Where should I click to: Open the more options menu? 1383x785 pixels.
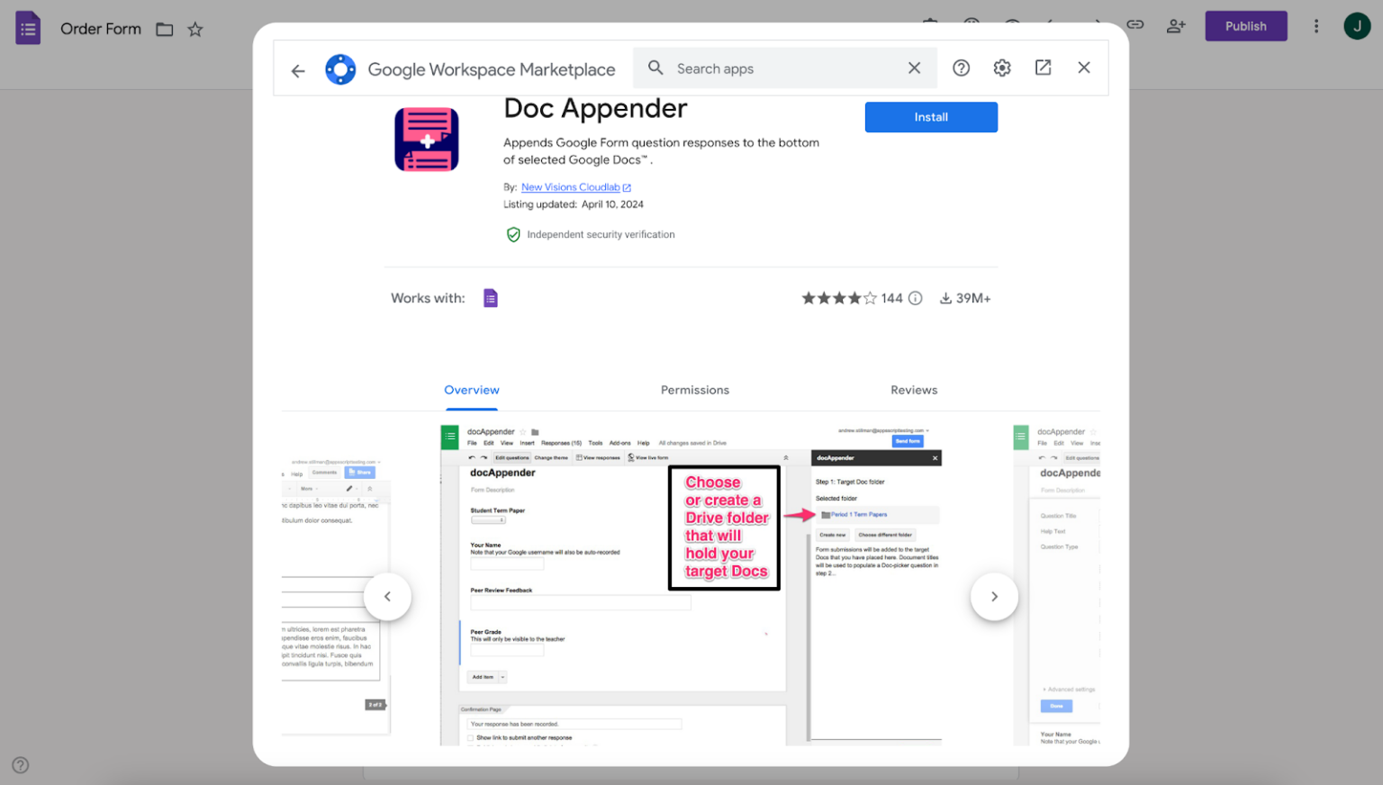[x=1316, y=25]
